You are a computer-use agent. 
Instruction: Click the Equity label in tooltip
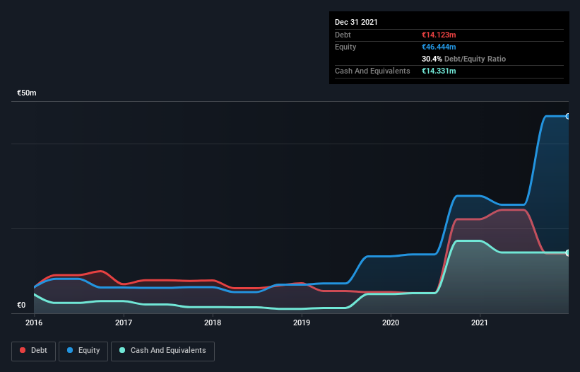[x=345, y=47]
